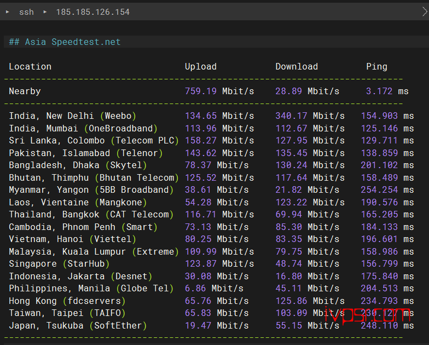Select Thimphu upload value 125.52

200,177
